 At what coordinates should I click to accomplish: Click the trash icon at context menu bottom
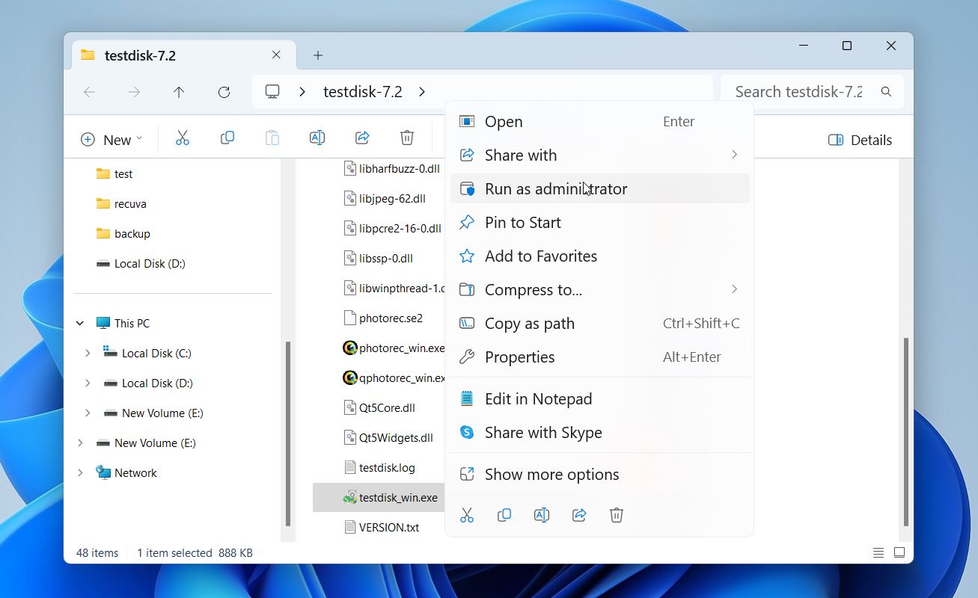tap(617, 515)
